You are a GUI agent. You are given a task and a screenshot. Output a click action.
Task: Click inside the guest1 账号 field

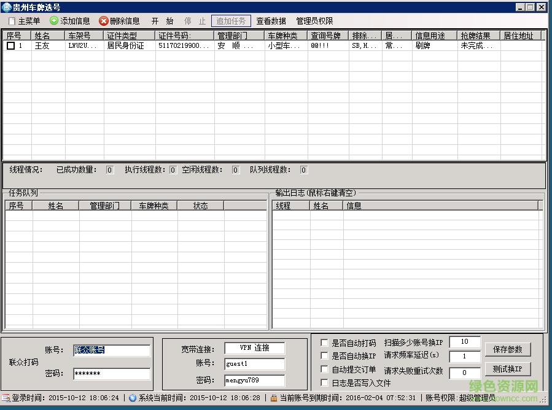(x=254, y=363)
